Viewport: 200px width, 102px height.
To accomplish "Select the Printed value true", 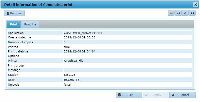I will (x=67, y=47).
